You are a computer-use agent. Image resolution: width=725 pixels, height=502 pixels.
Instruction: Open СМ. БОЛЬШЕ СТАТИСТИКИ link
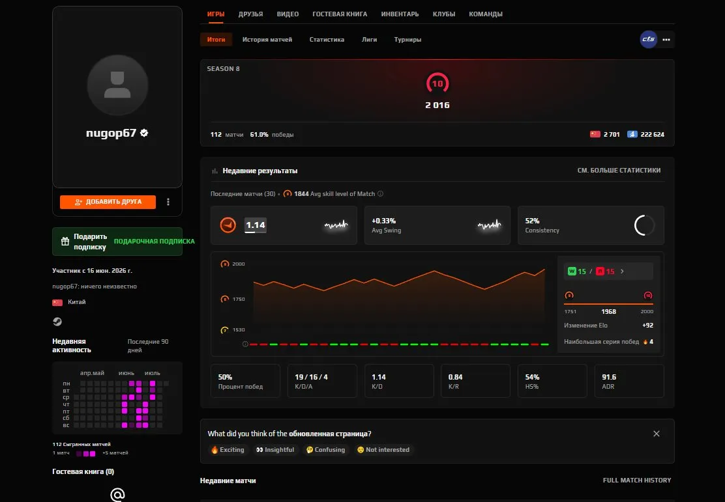pyautogui.click(x=619, y=171)
